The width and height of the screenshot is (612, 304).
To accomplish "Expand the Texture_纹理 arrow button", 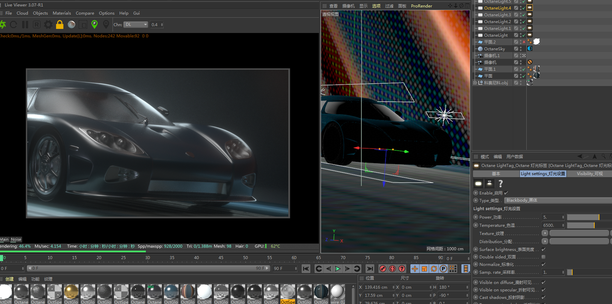I will (x=545, y=234).
